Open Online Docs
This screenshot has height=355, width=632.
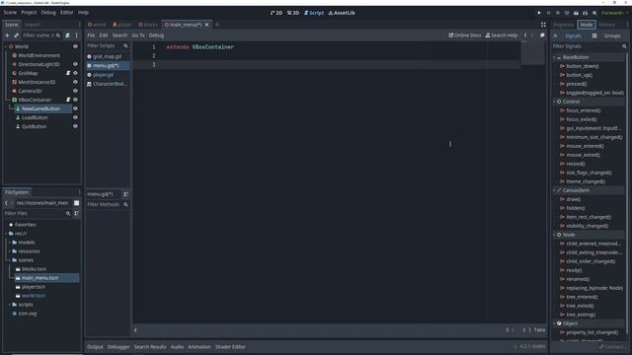465,35
